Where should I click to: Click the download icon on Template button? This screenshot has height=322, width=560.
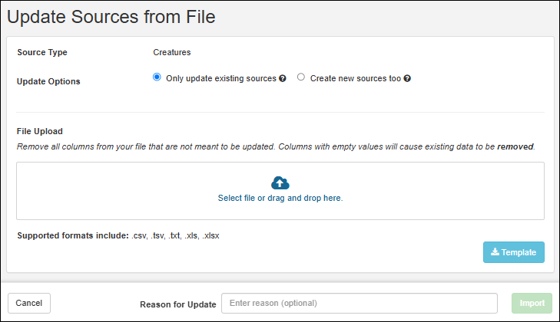tap(495, 252)
